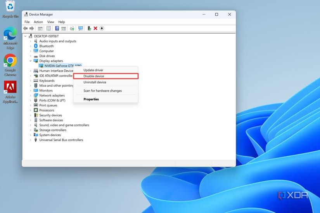This screenshot has height=213, width=320.
Task: Click the Keyboards category icon
Action: [x=36, y=81]
